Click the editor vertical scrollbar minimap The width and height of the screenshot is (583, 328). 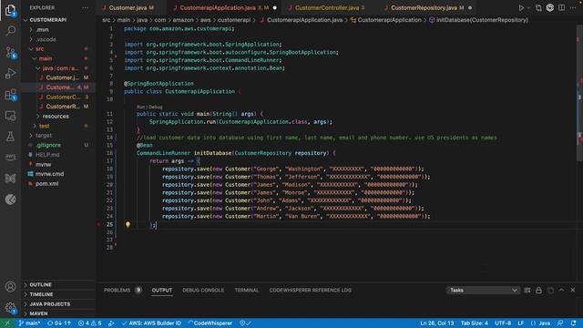point(579,93)
